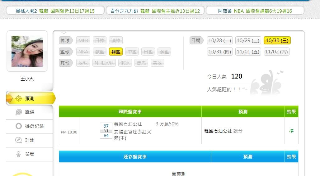
Task: Open the 遊戲紀錄 sidebar tab
Action: click(29, 126)
